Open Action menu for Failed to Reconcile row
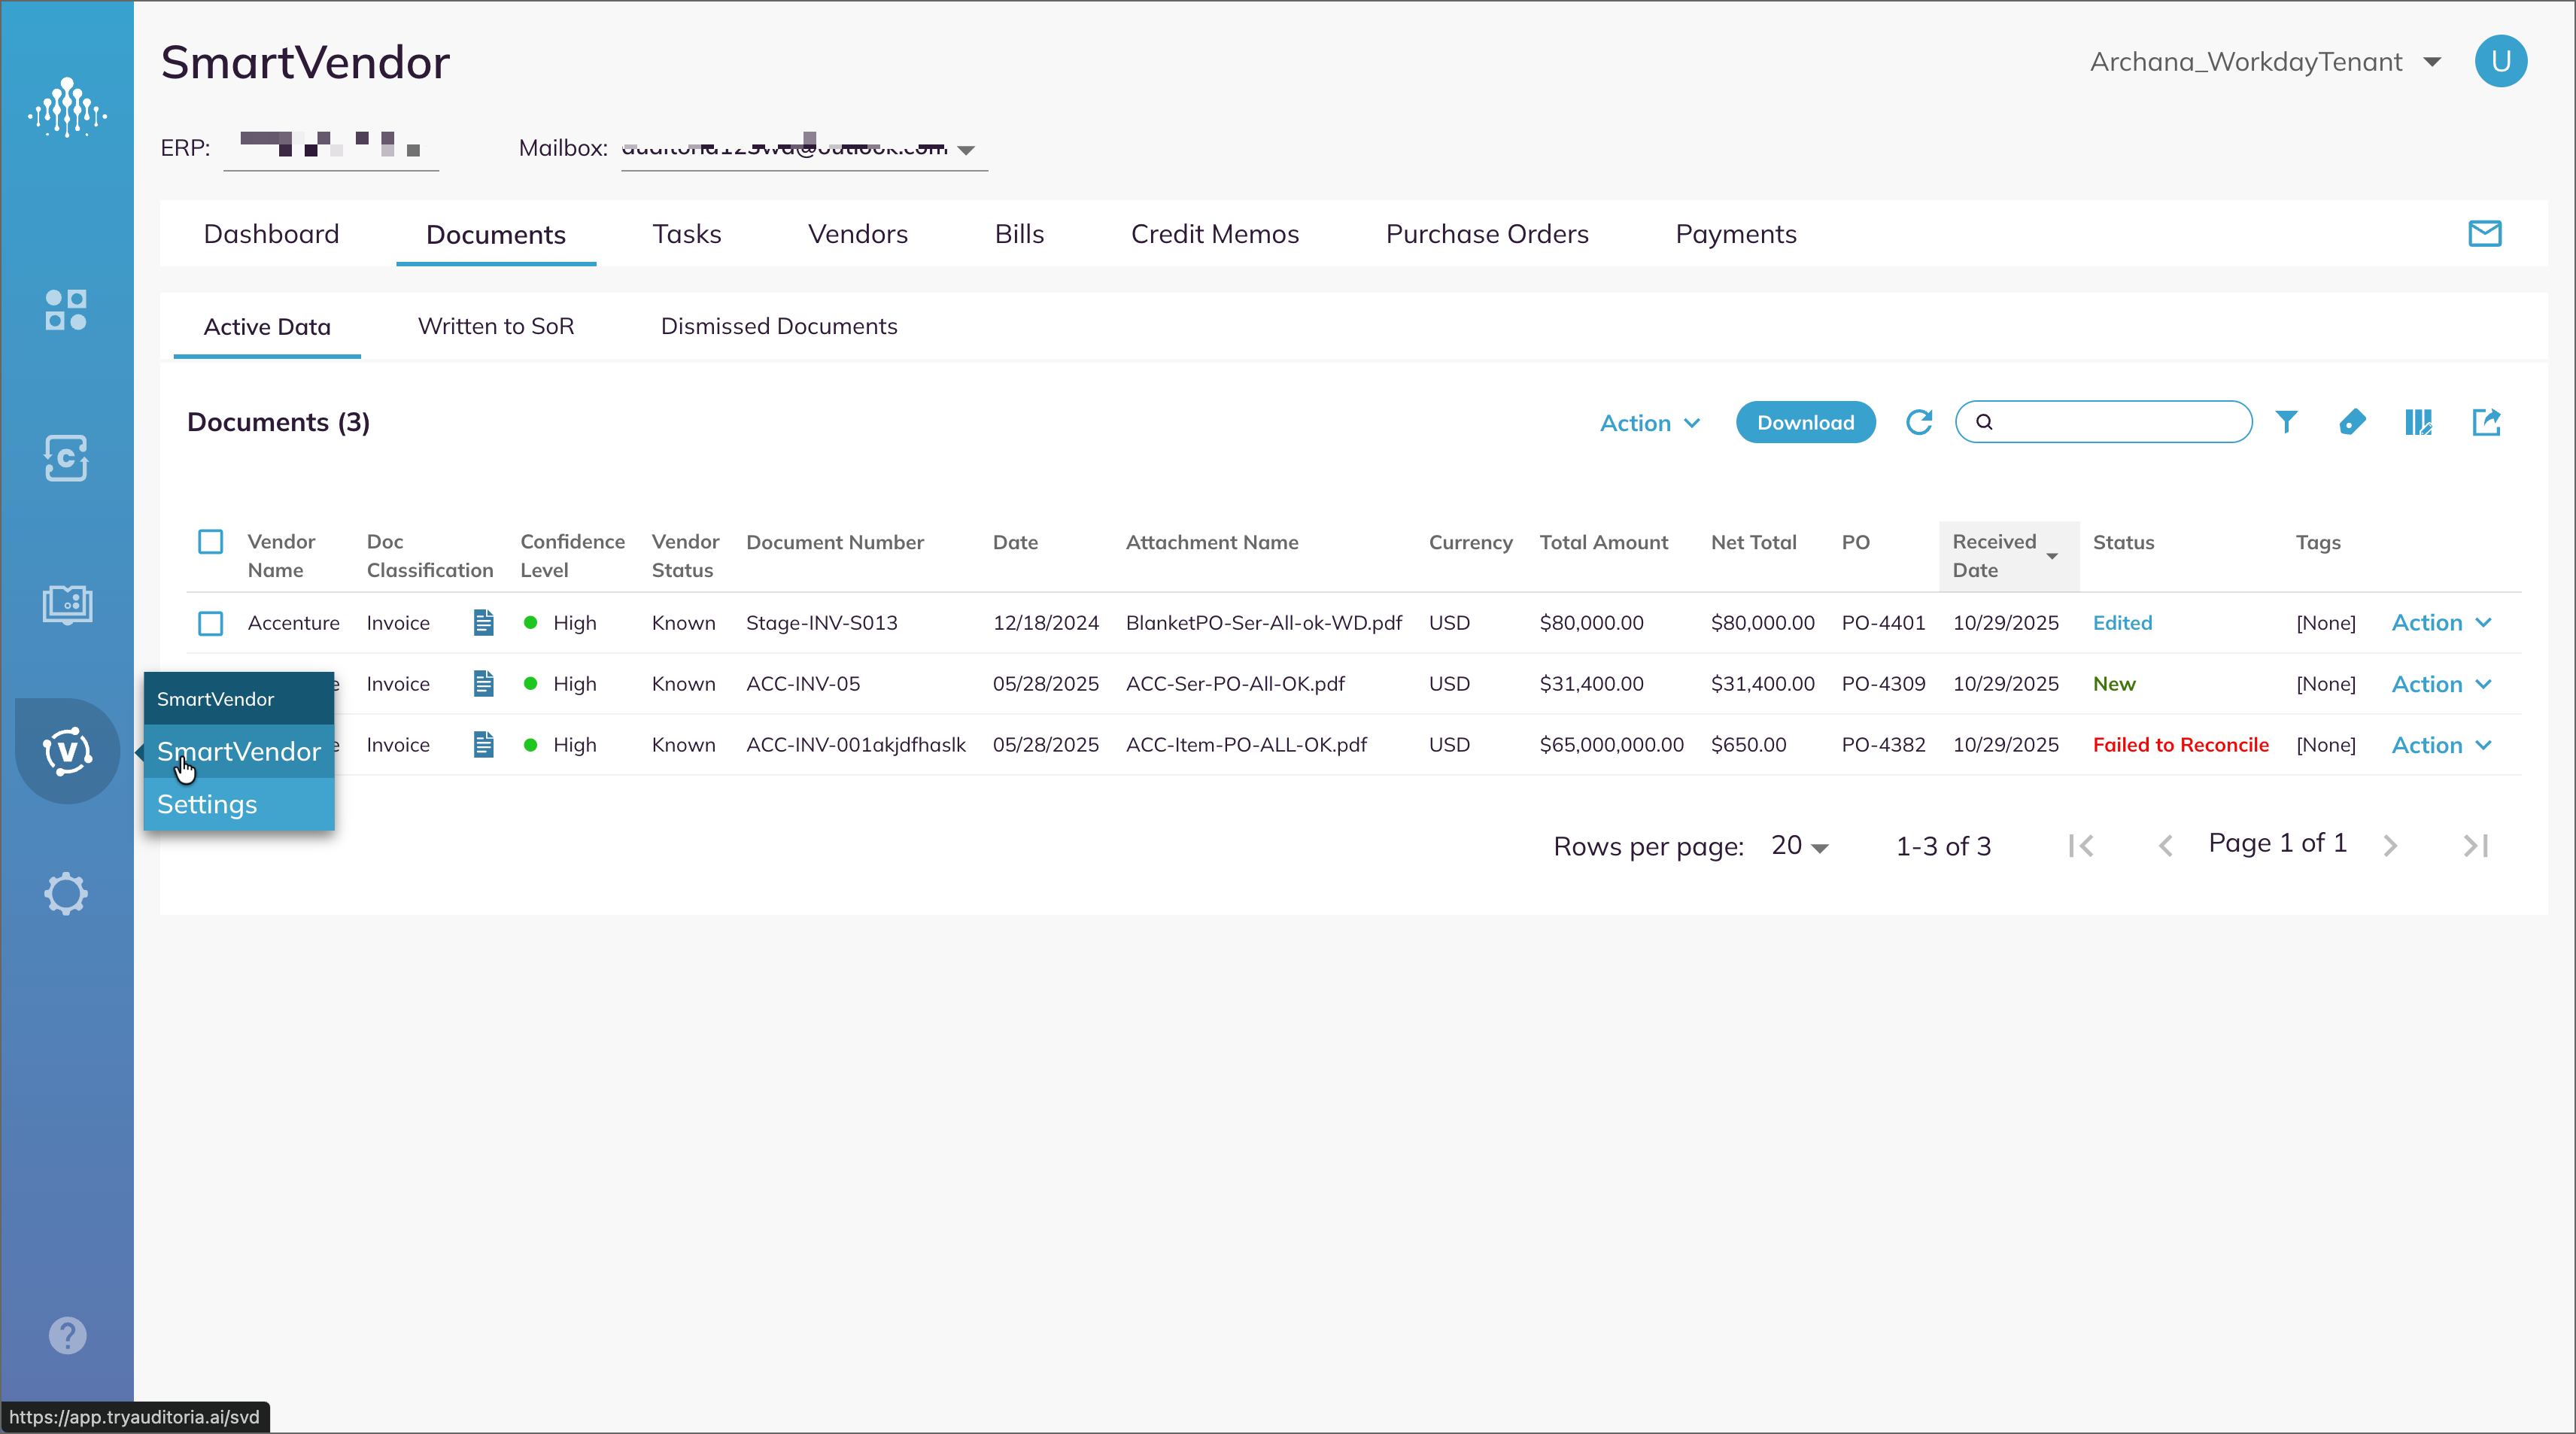The image size is (2576, 1434). pyautogui.click(x=2440, y=744)
